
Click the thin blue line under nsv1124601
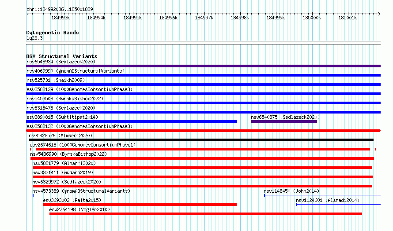[339, 205]
